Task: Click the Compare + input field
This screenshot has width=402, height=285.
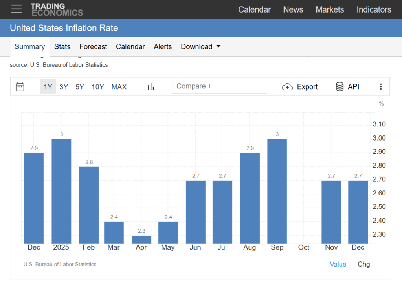Action: point(219,86)
